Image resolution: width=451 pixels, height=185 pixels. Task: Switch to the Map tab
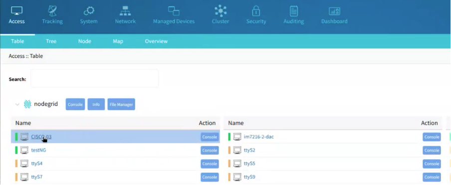(118, 41)
